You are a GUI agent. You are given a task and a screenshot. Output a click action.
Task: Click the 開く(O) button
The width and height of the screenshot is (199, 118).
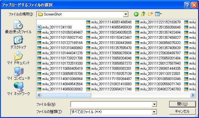click(x=182, y=104)
